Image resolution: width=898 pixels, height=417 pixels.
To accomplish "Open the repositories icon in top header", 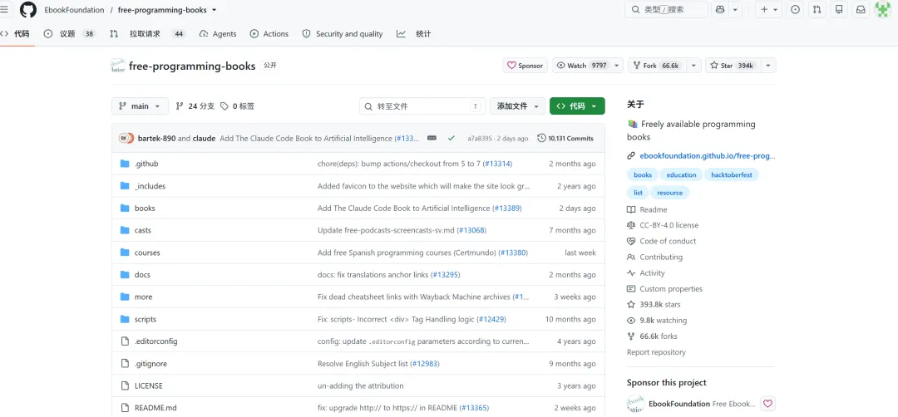I will click(x=839, y=10).
